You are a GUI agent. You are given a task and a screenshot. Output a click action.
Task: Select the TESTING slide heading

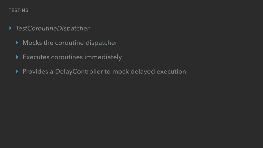18,10
